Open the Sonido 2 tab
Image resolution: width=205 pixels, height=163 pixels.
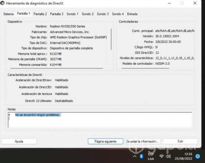[x=88, y=14]
